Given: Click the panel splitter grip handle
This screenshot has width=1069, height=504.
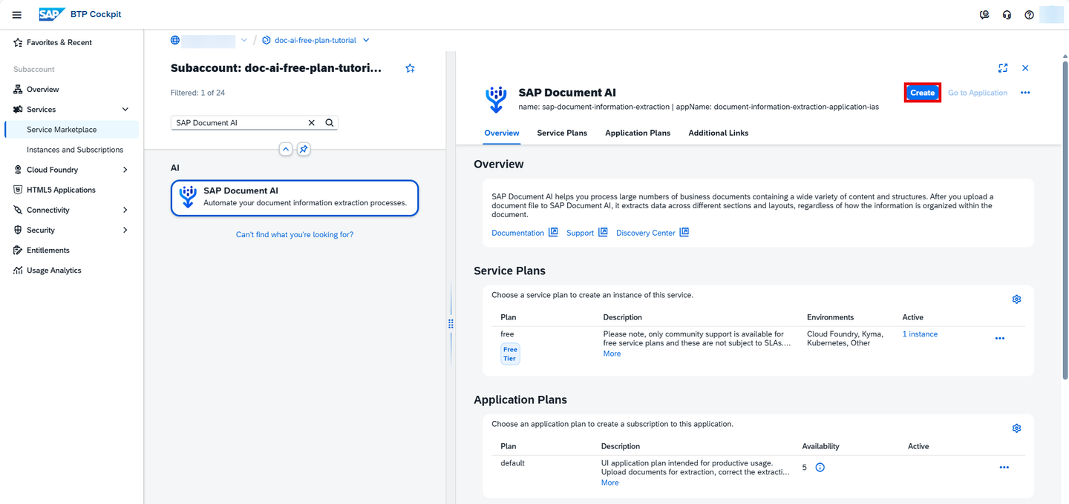Looking at the screenshot, I should click(x=451, y=324).
